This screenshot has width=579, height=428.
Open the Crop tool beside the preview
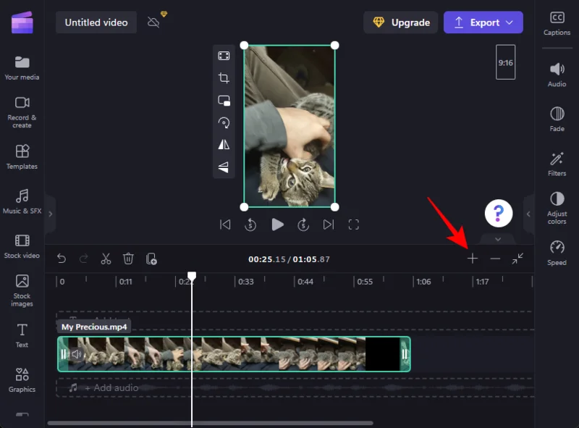224,77
